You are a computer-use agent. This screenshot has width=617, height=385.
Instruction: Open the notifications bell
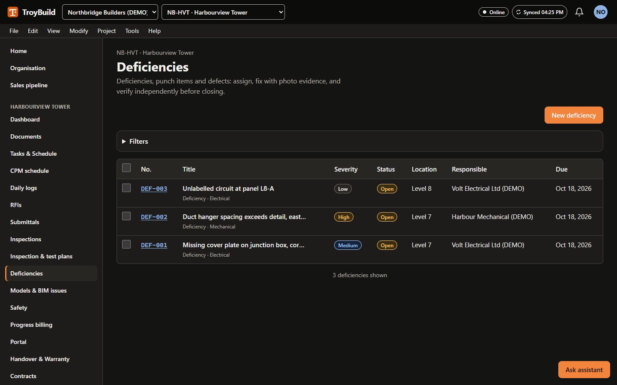pos(579,12)
